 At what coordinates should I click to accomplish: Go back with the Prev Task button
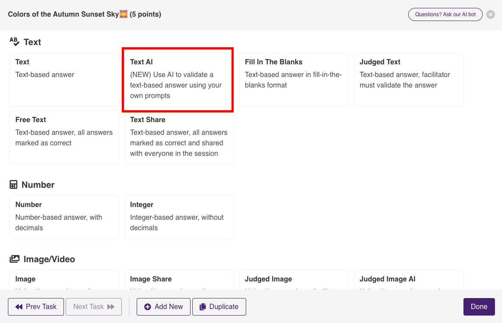(35, 307)
